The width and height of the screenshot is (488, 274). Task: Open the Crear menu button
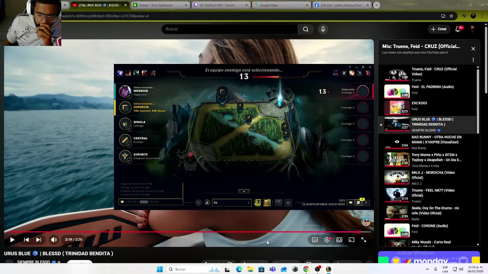438,29
